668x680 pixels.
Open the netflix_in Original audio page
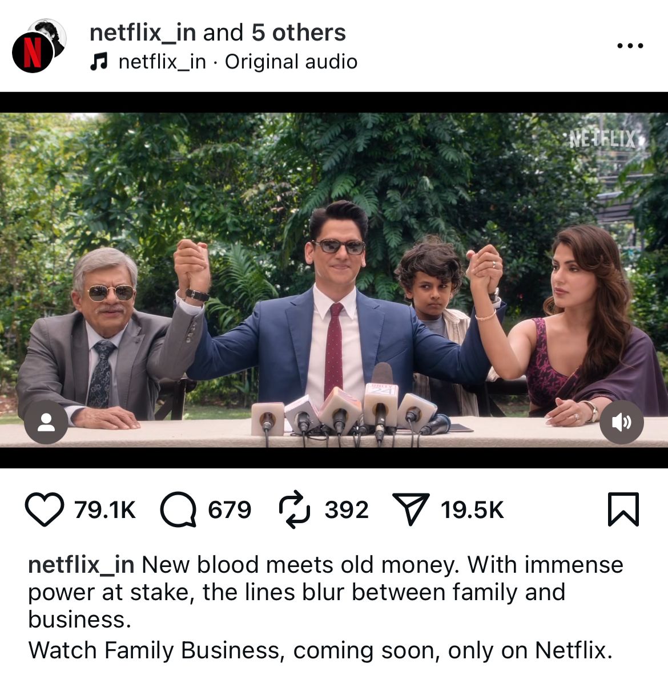[x=238, y=62]
